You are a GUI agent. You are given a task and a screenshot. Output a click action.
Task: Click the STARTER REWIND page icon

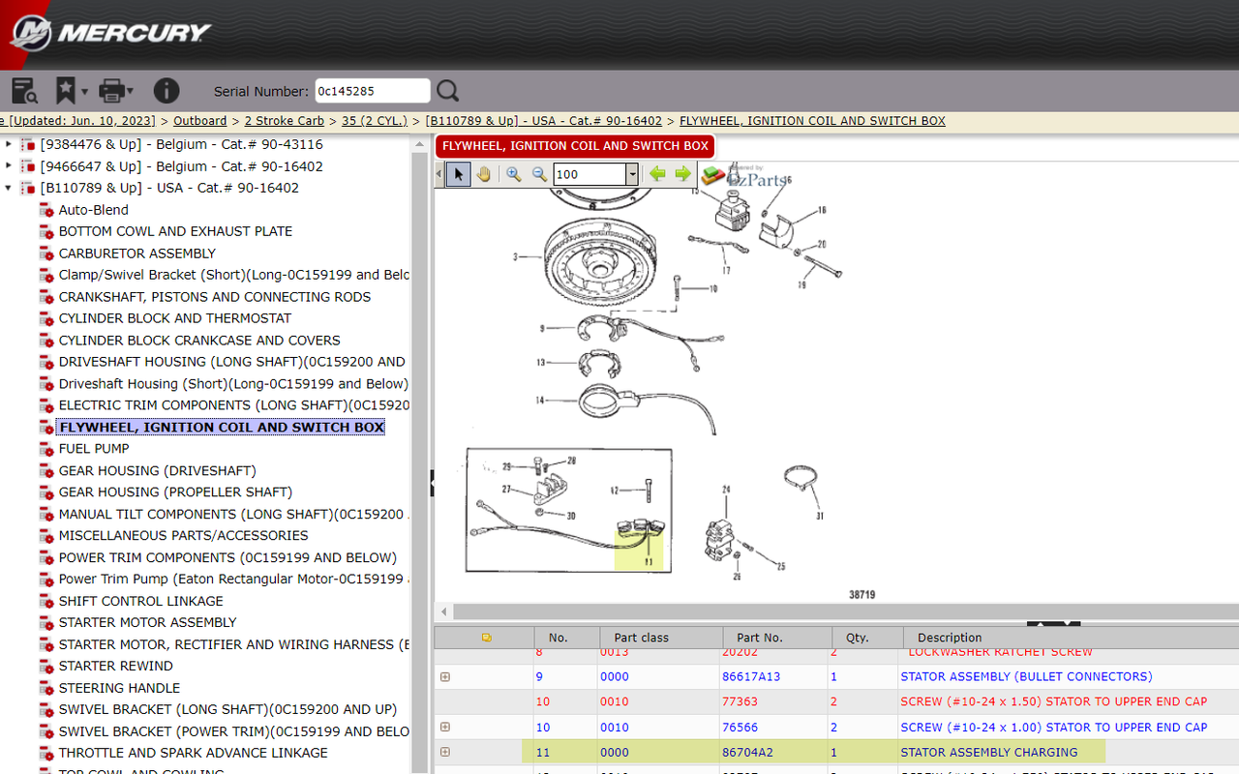point(46,667)
